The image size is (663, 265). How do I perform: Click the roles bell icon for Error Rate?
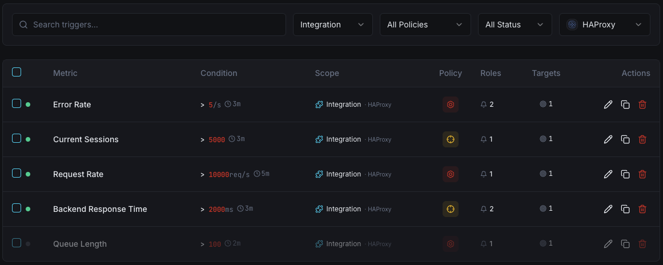484,105
